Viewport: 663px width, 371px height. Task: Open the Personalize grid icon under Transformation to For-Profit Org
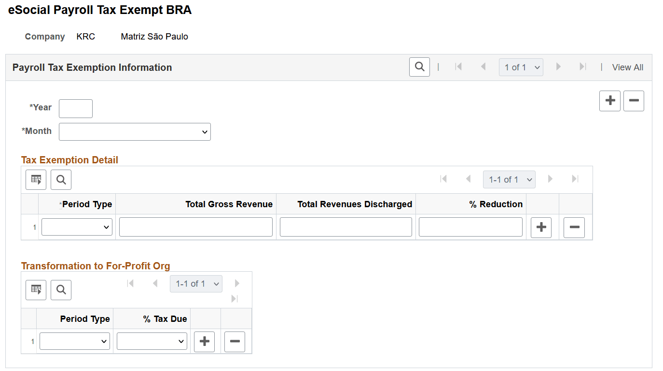coord(36,290)
